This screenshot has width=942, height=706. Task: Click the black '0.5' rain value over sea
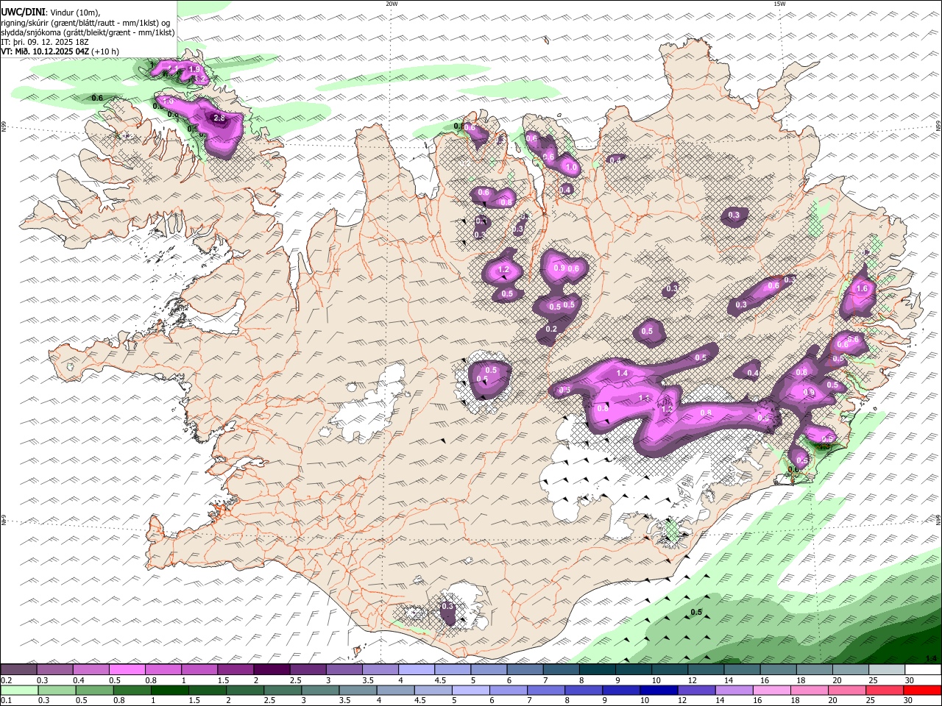pos(696,613)
